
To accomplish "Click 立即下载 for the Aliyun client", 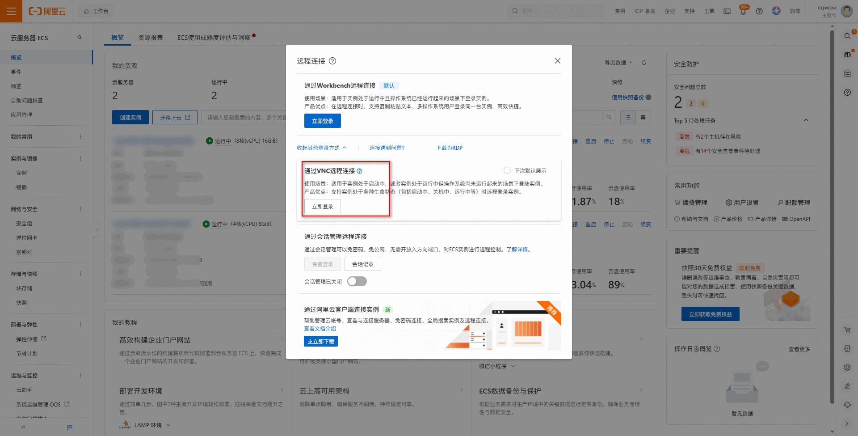I will (x=321, y=341).
